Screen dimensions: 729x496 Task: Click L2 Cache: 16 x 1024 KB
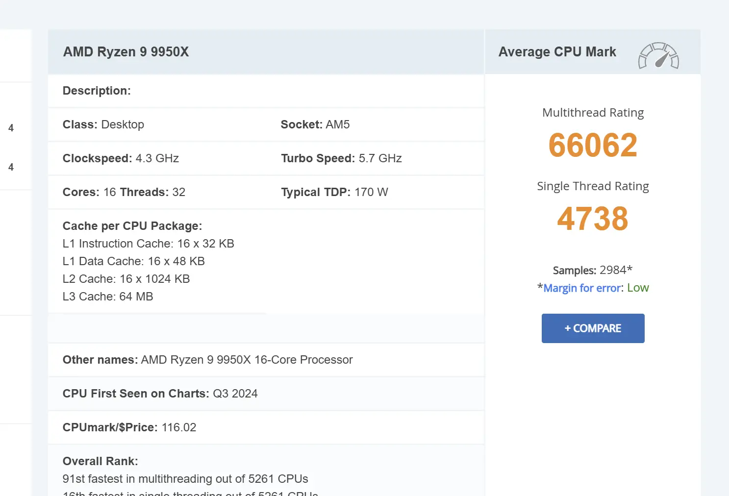[126, 279]
